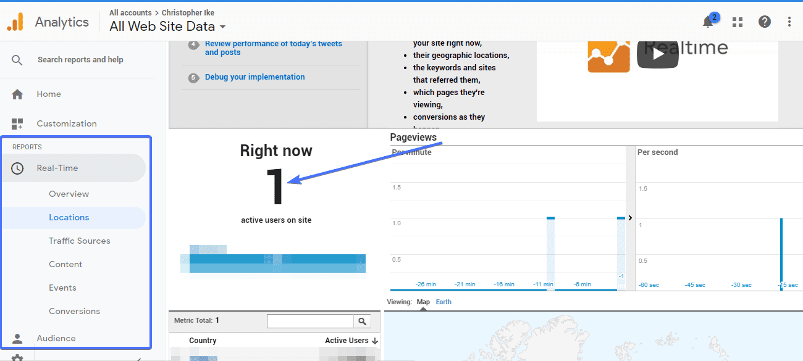The width and height of the screenshot is (803, 361).
Task: Open the Events report
Action: [x=62, y=288]
